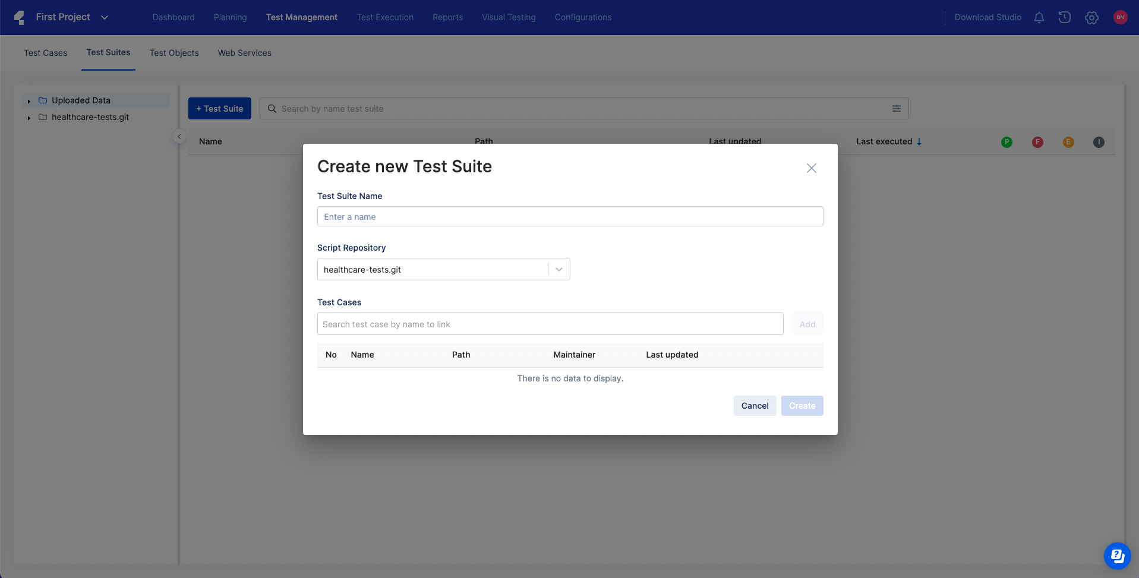1139x578 pixels.
Task: Click the Cancel button
Action: [755, 406]
